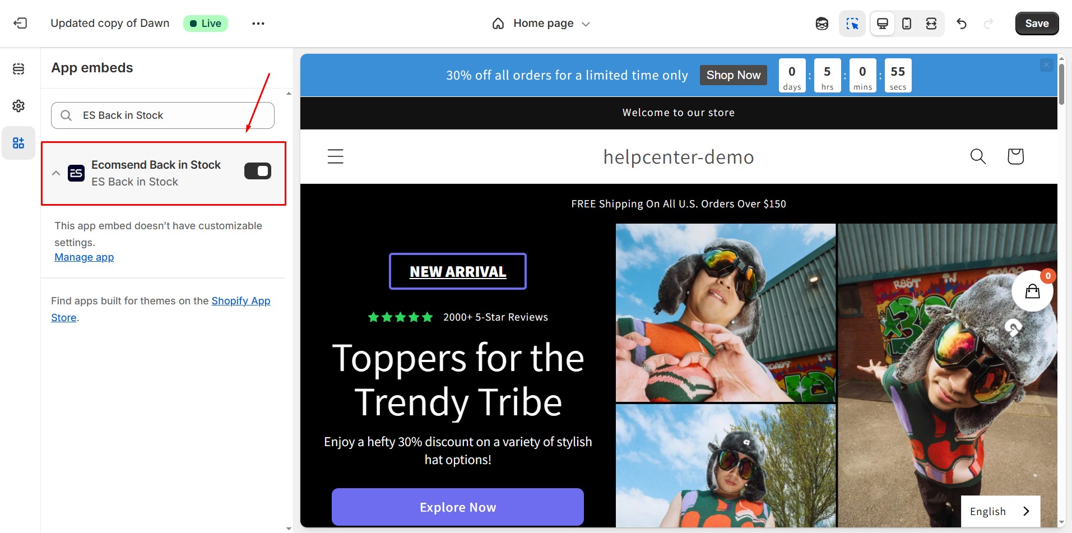Switch to fullscreen preview icon
The image size is (1072, 533).
click(x=931, y=24)
